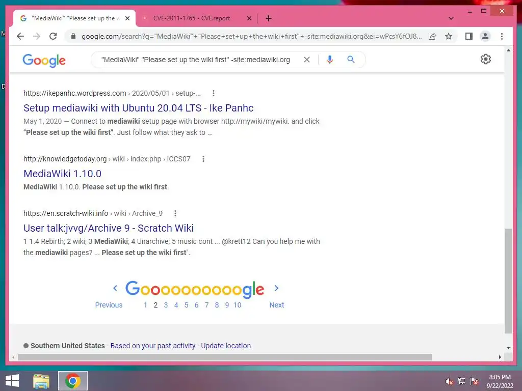Click the knowledgetoday.org URL breadcrumb

107,159
